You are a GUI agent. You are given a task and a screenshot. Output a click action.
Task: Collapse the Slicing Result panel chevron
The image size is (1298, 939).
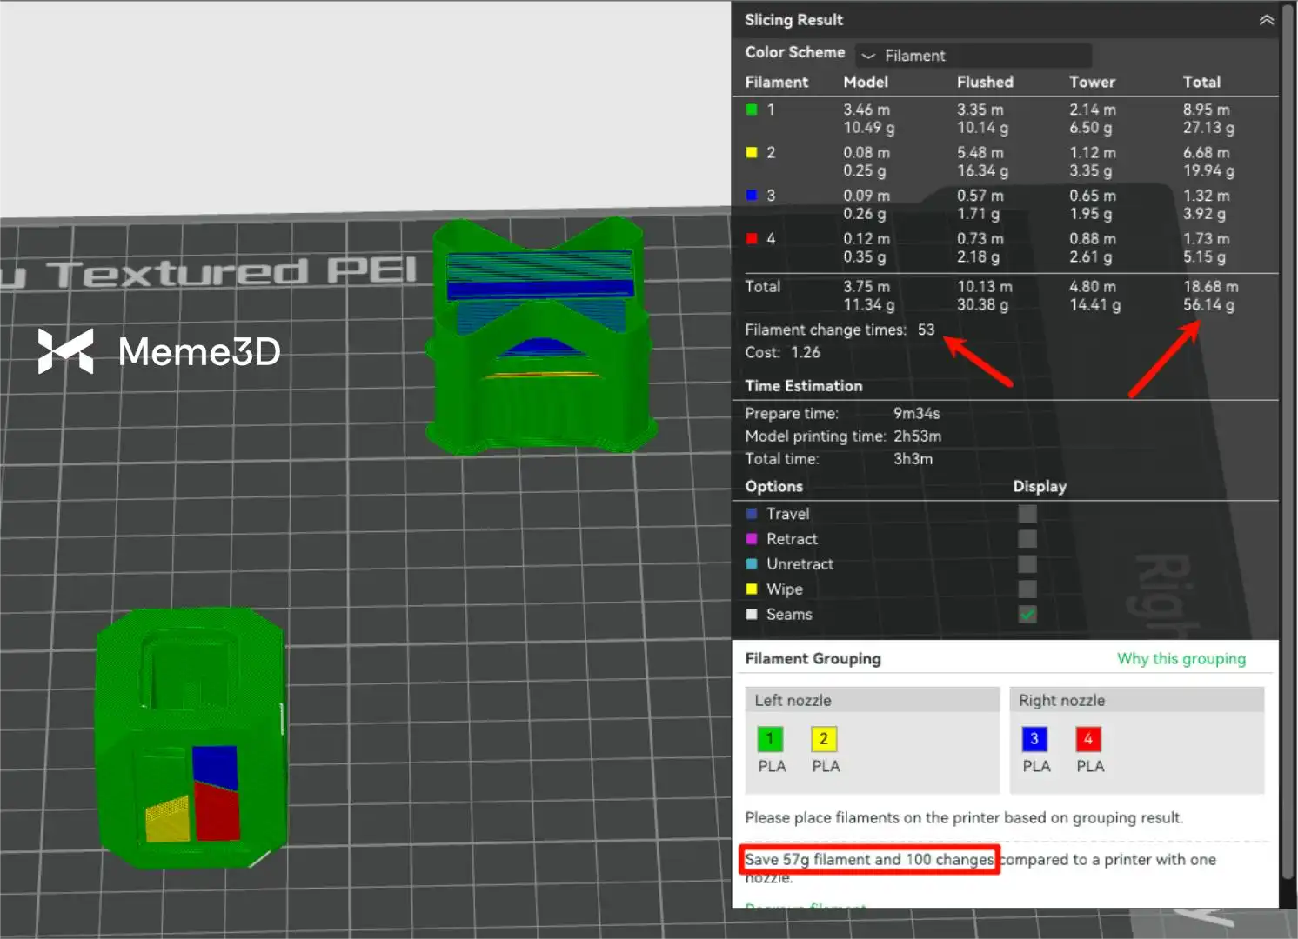(x=1266, y=20)
